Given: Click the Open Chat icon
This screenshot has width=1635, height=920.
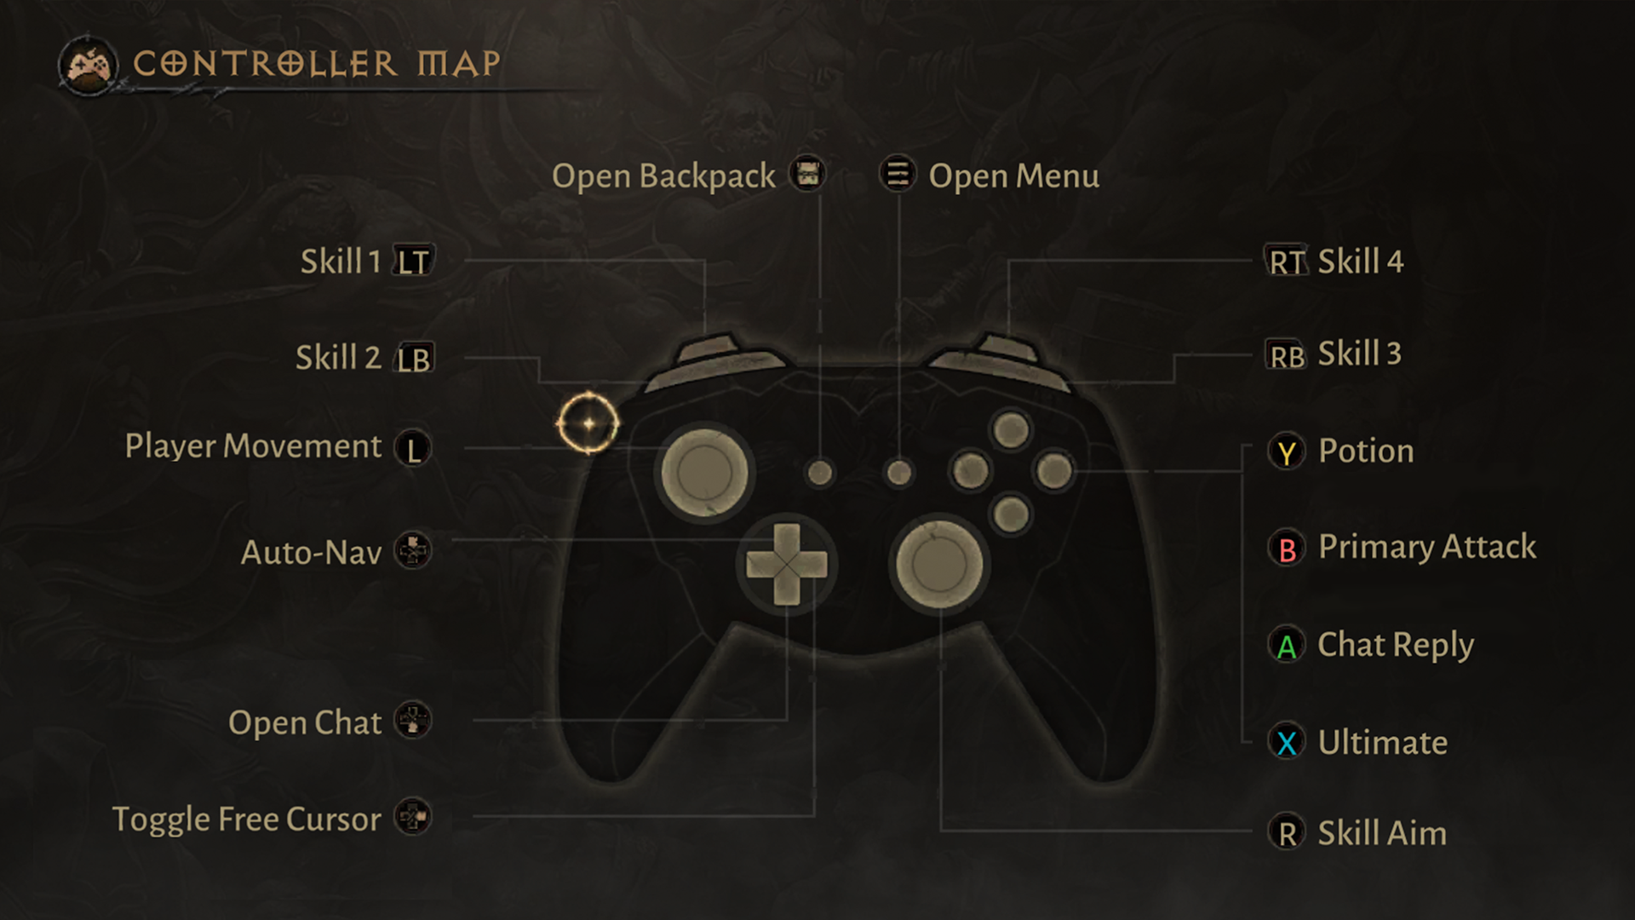Looking at the screenshot, I should tap(416, 718).
